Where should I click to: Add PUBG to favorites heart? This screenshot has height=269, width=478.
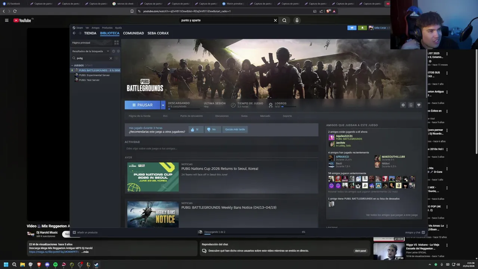tap(419, 105)
